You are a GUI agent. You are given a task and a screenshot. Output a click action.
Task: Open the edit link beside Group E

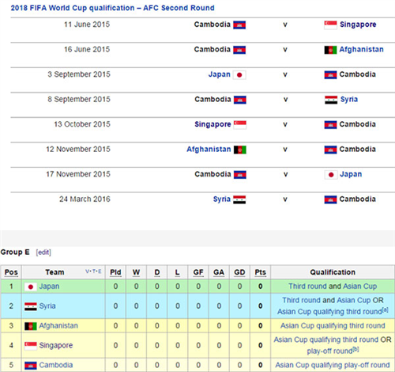click(43, 252)
